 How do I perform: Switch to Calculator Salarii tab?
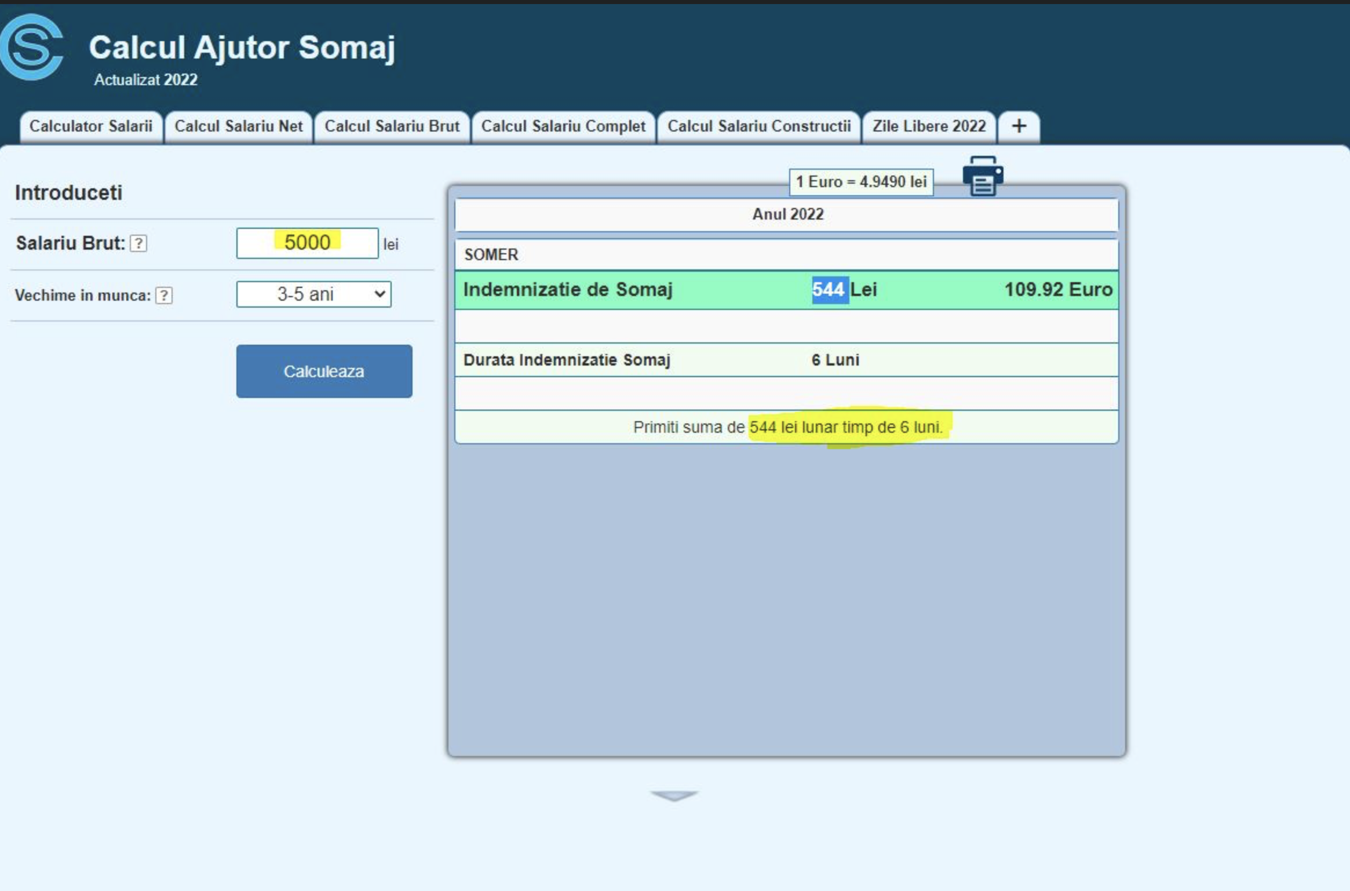coord(91,126)
